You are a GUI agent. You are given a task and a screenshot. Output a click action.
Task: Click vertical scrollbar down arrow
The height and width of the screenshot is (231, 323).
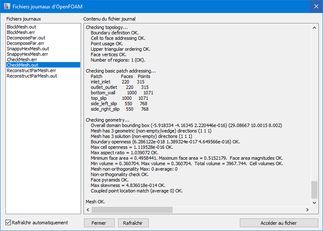(x=314, y=203)
